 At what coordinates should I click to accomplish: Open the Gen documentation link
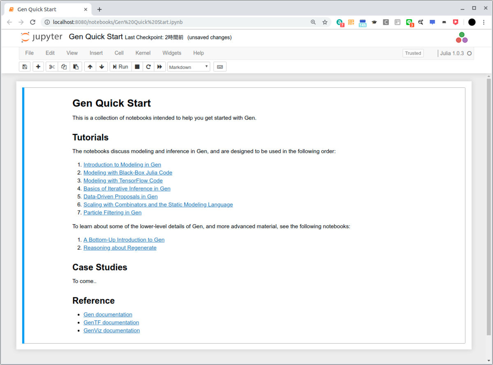tap(108, 314)
